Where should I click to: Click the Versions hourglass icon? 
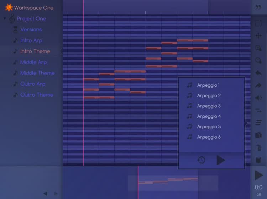pos(16,29)
